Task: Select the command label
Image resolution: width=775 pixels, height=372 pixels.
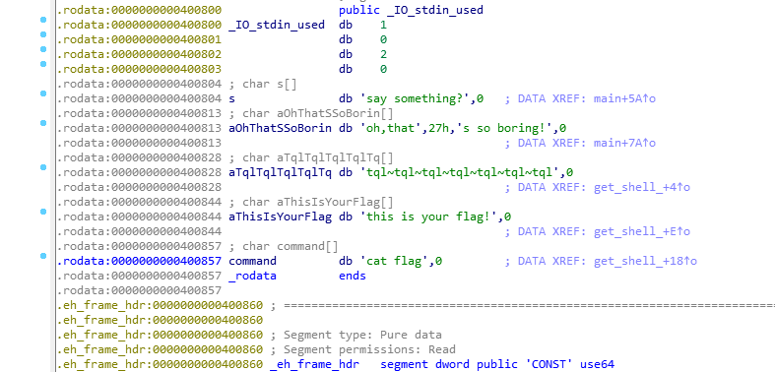Action: (x=252, y=261)
